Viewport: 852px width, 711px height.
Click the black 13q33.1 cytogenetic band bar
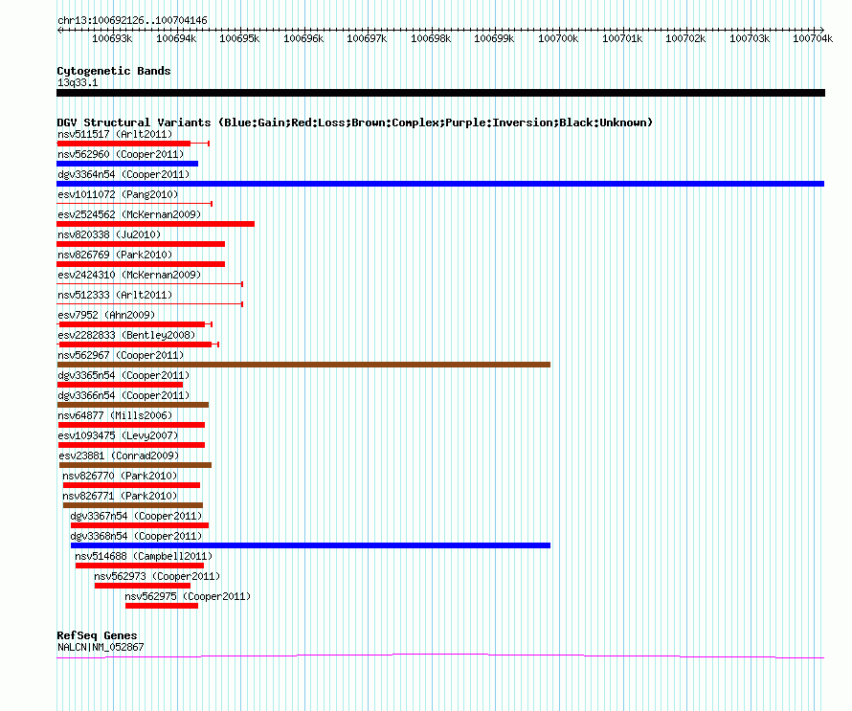440,93
